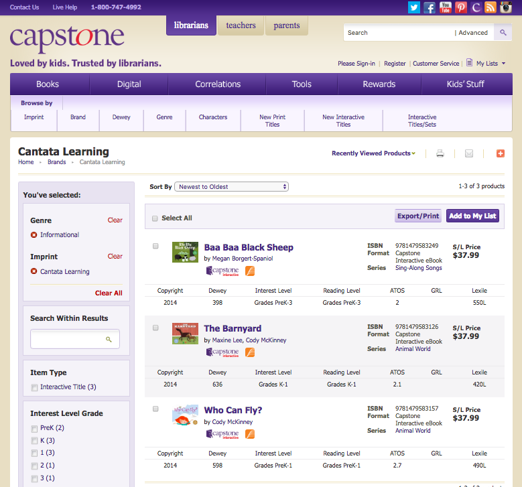Image resolution: width=522 pixels, height=487 pixels.
Task: Check the Select All checkbox
Action: (x=155, y=218)
